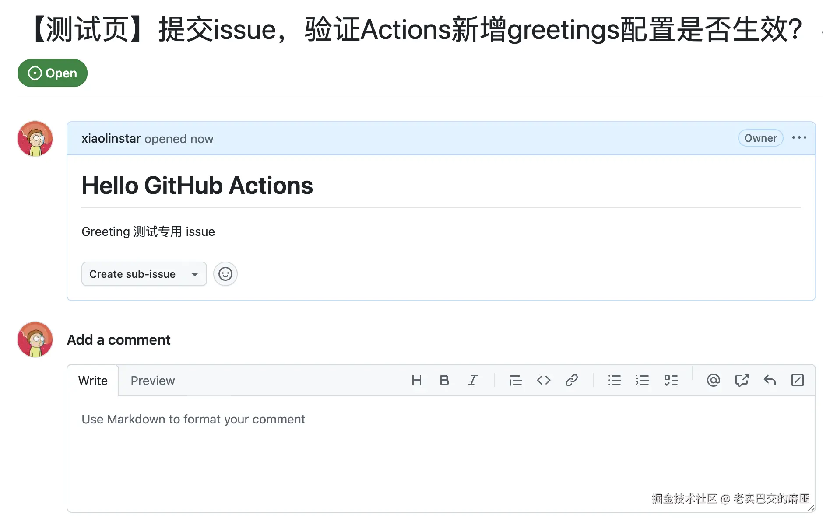This screenshot has width=823, height=518.
Task: Click xiaolinstar's avatar beside the issue
Action: pyautogui.click(x=35, y=139)
